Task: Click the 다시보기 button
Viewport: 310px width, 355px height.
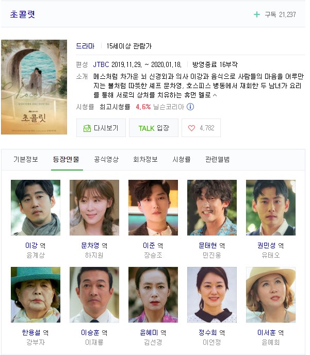Action: coord(101,128)
